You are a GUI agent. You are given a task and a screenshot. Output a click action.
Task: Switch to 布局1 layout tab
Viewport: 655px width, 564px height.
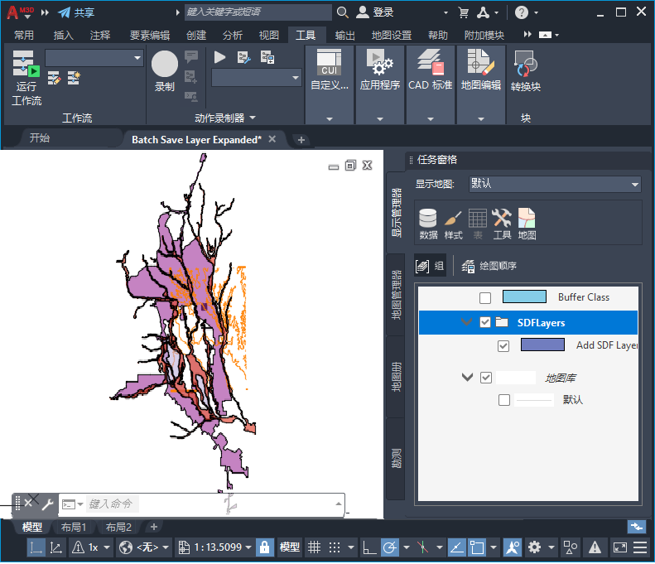73,528
